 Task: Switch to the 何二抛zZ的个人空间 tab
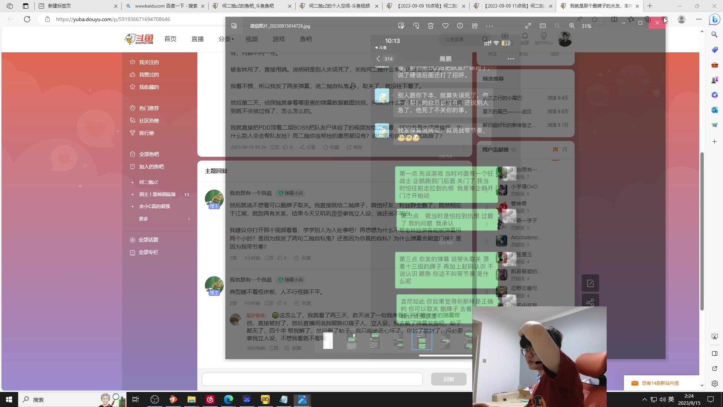tap(338, 6)
